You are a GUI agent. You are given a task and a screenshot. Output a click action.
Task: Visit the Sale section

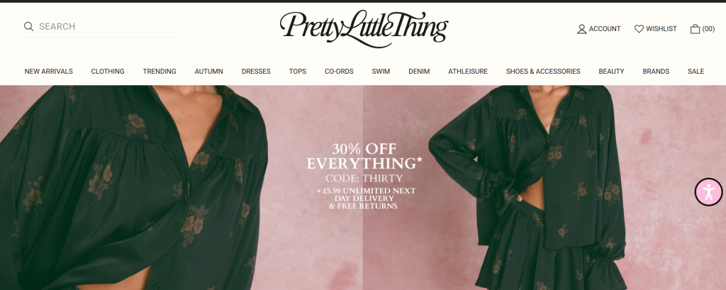(696, 72)
